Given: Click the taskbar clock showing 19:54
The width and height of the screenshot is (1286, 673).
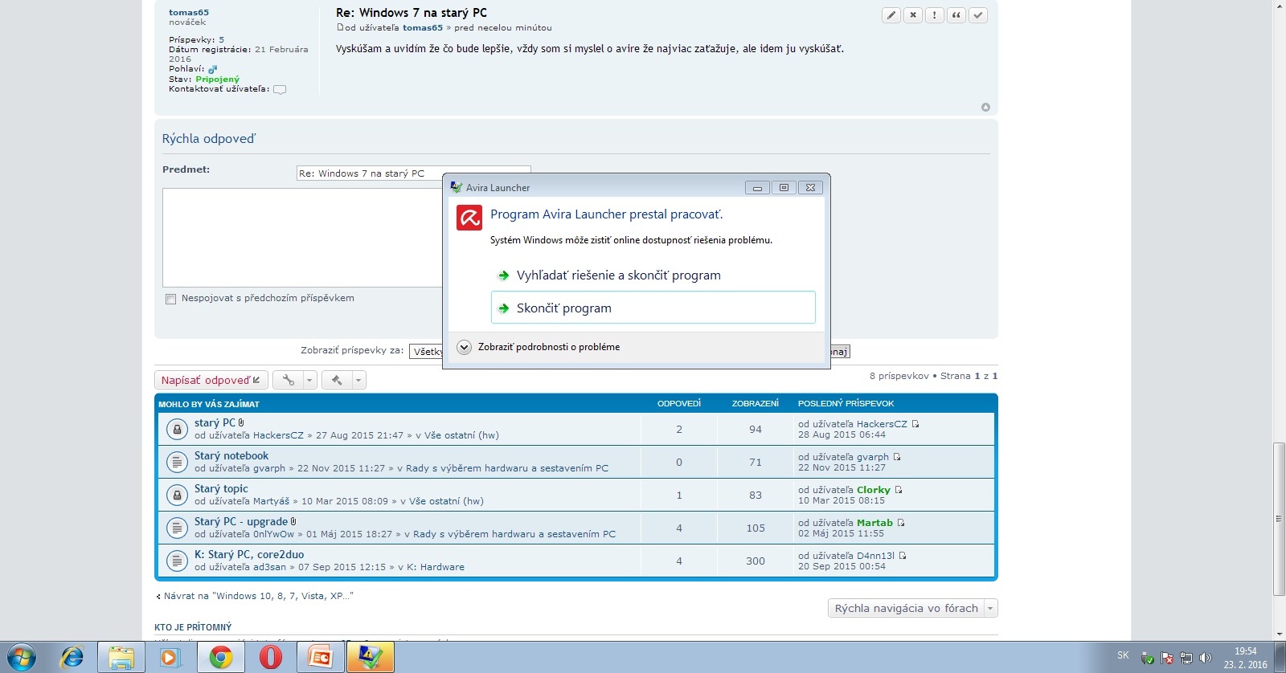Looking at the screenshot, I should coord(1245,658).
